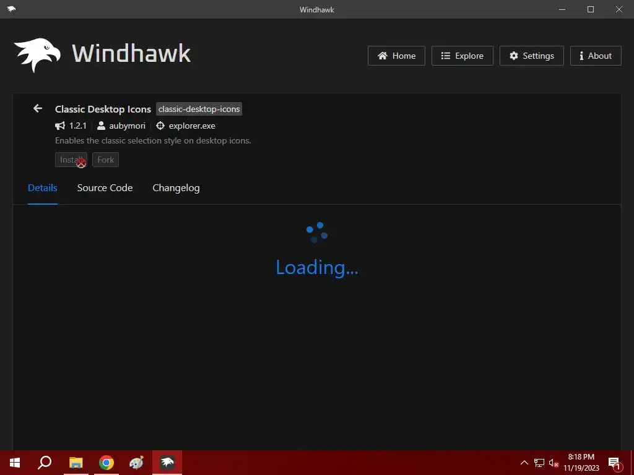Click the muted volume tray icon
The width and height of the screenshot is (634, 475).
click(554, 463)
